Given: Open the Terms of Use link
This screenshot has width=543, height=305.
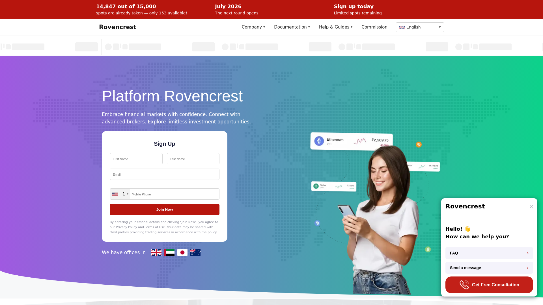Looking at the screenshot, I should point(155,227).
